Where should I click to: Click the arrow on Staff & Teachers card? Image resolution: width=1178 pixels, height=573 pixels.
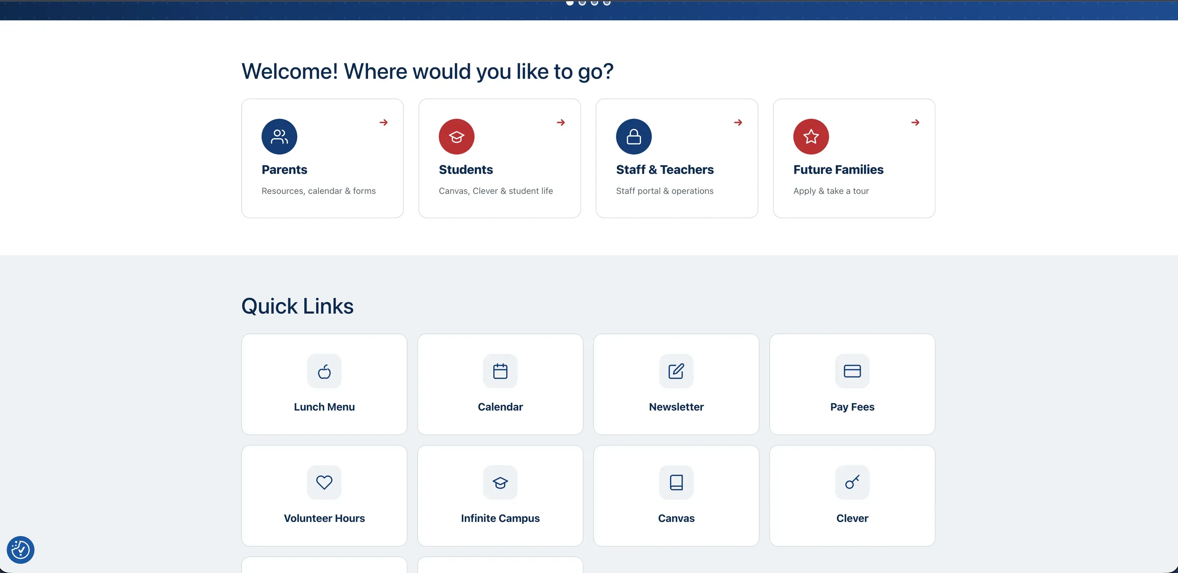pyautogui.click(x=738, y=122)
